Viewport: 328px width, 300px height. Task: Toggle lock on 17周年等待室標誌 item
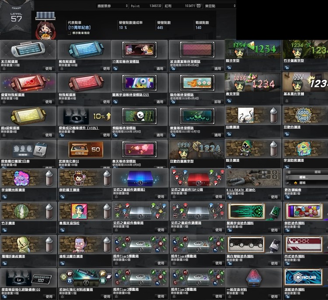(x=115, y=69)
